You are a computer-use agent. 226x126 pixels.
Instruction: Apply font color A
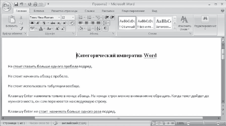(x=41, y=29)
